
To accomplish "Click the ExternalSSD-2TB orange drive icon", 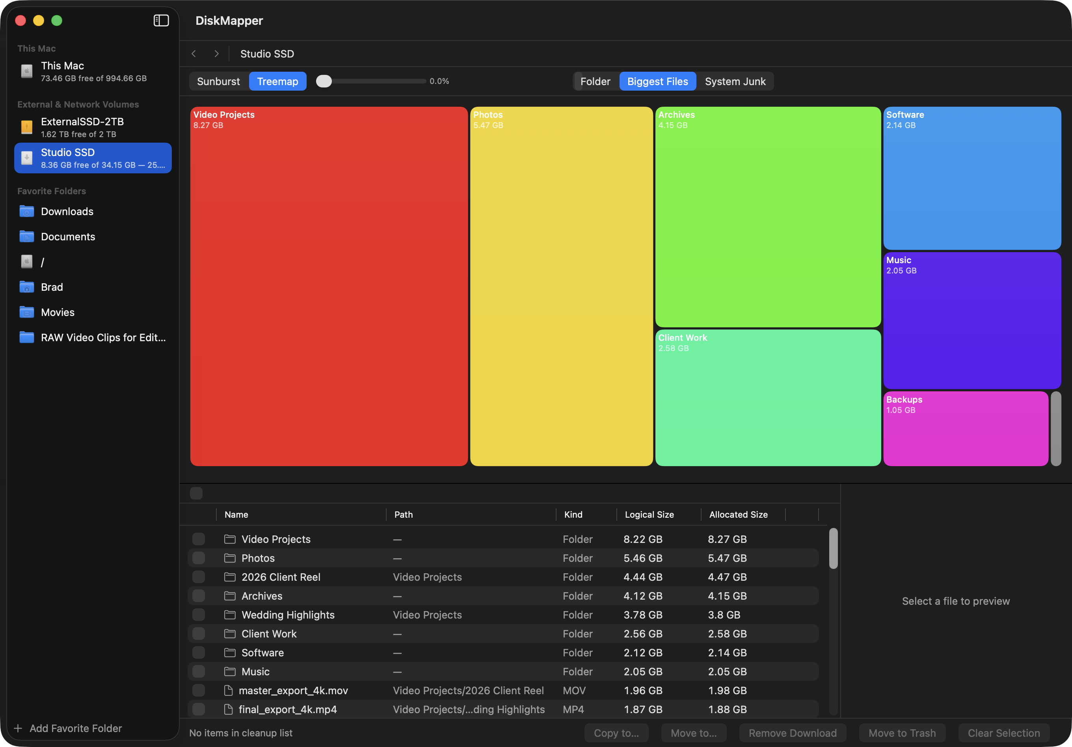I will (x=27, y=127).
